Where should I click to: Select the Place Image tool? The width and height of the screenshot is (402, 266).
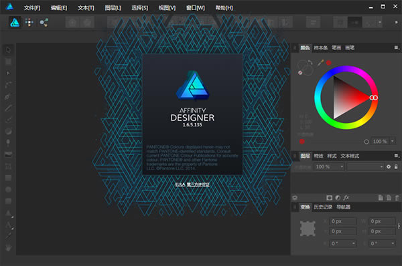(8, 154)
